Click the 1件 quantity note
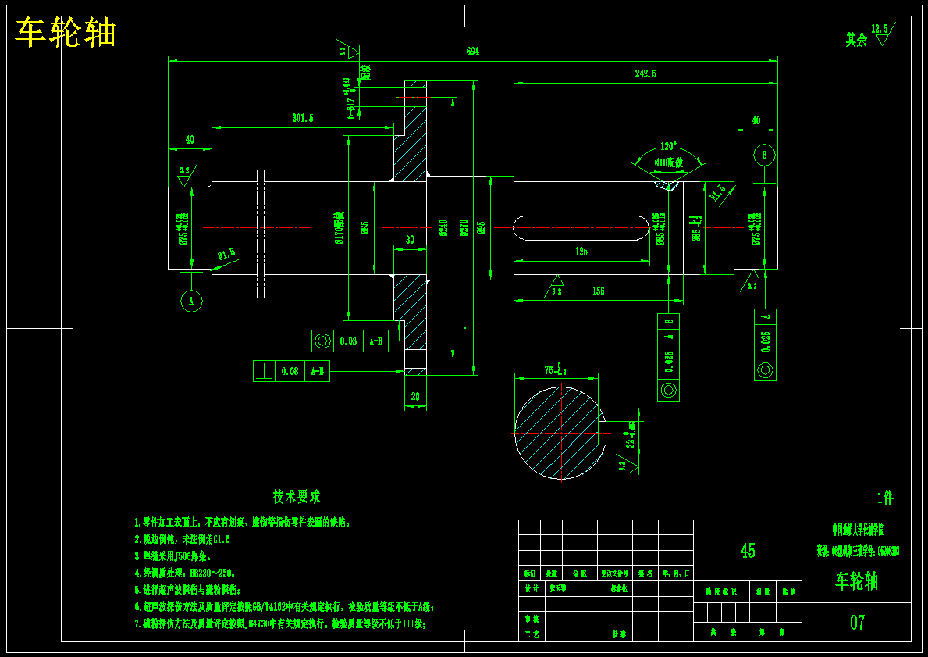The image size is (928, 657). click(885, 498)
